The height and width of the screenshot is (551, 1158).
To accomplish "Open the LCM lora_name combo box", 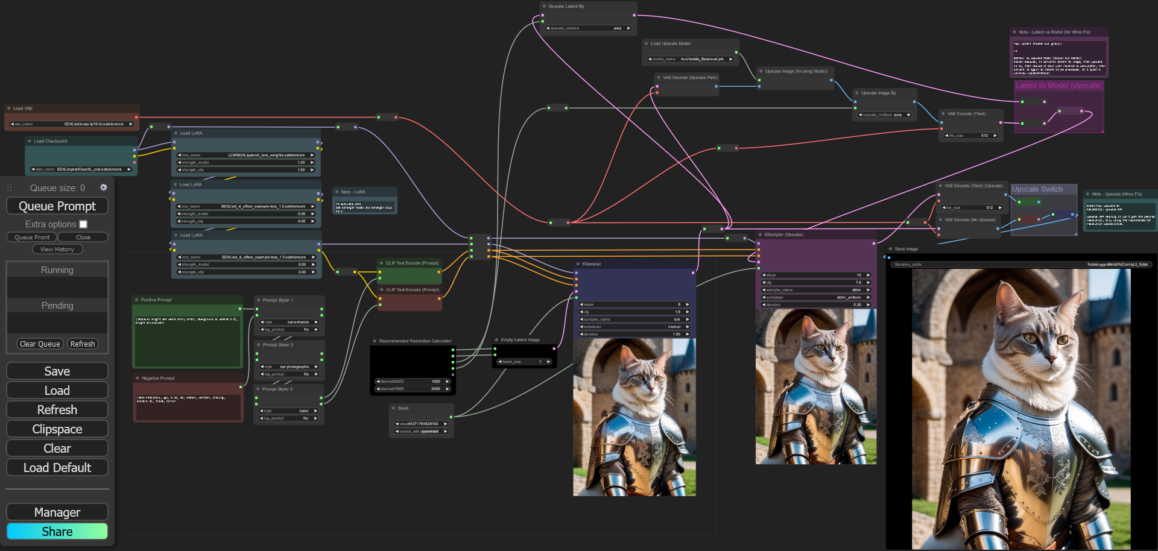I will click(x=245, y=155).
